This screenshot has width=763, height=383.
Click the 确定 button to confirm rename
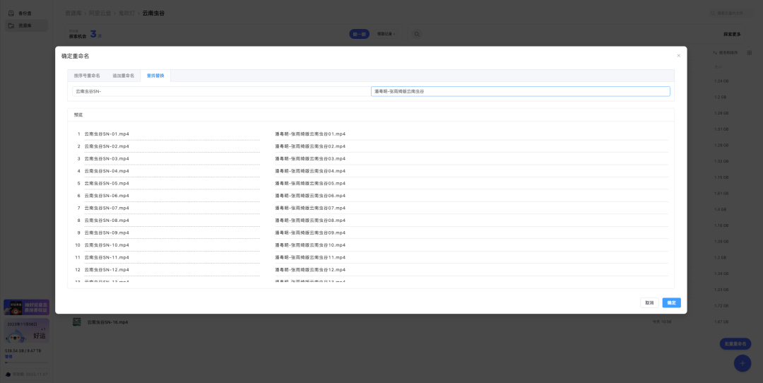point(672,302)
